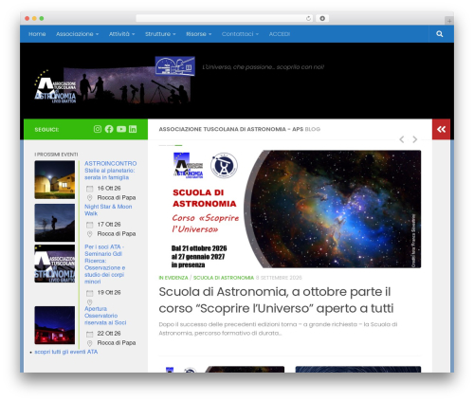Open ASTROINCONTRO Stelle al planetario event link
This screenshot has width=474, height=401.
click(110, 171)
